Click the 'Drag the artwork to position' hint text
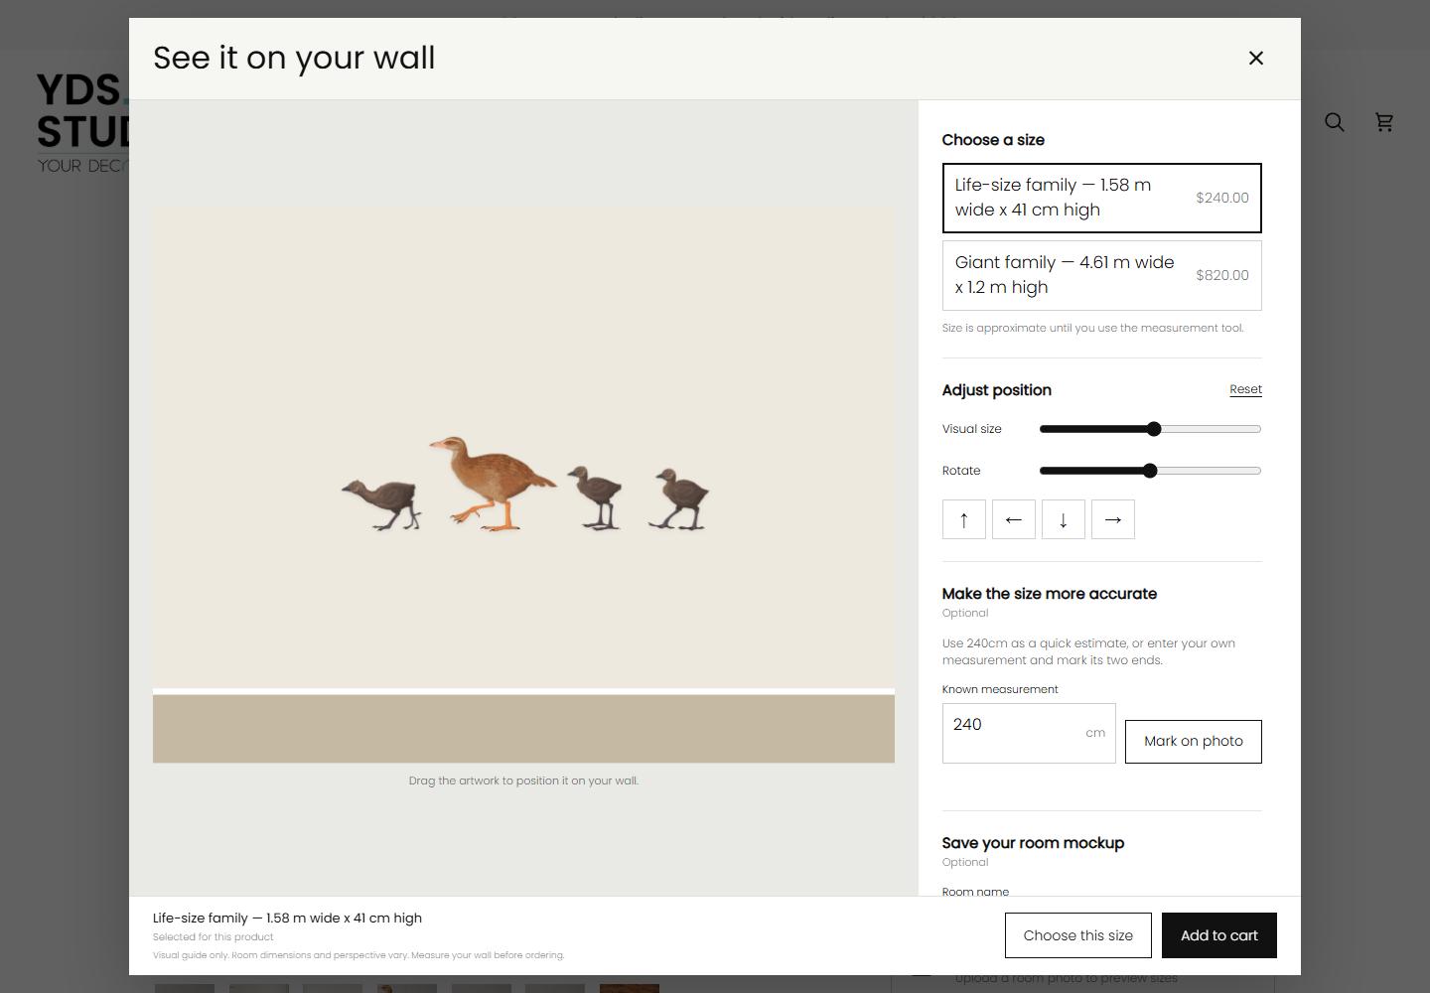This screenshot has height=993, width=1430. coord(523,780)
